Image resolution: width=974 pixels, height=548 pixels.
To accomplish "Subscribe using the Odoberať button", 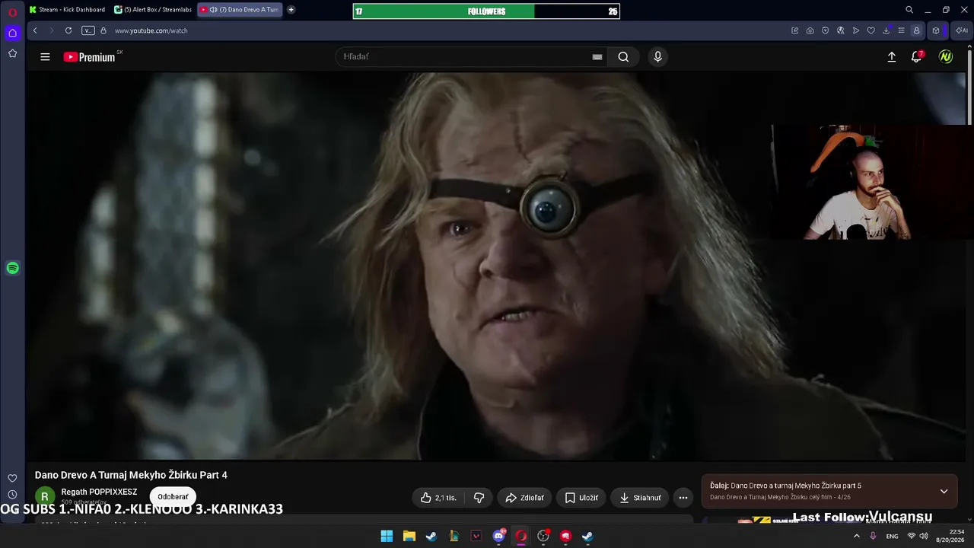I will [x=173, y=497].
